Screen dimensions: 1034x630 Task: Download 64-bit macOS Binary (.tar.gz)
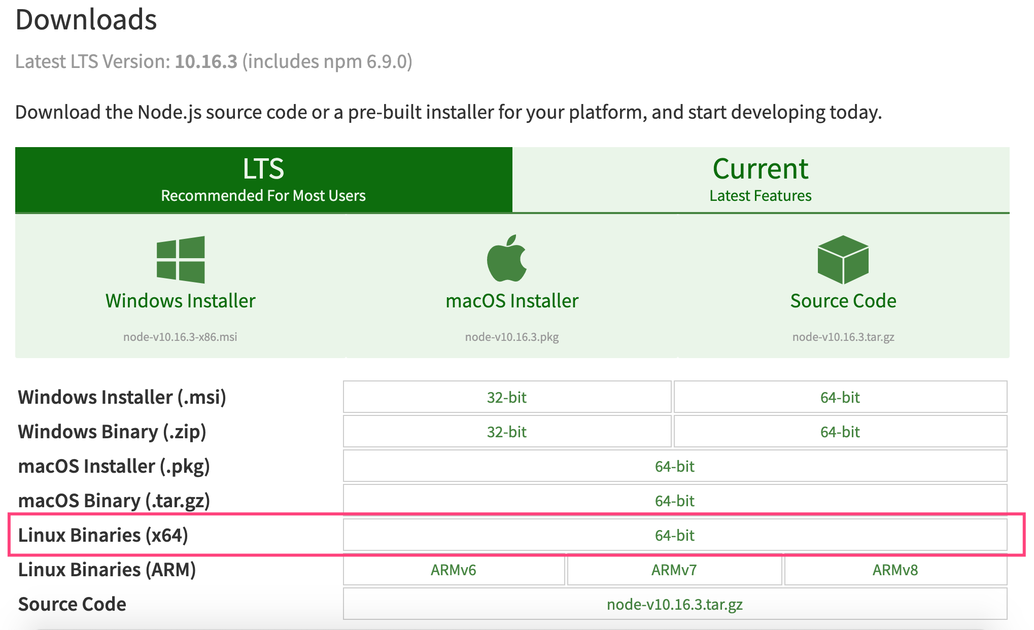[674, 501]
